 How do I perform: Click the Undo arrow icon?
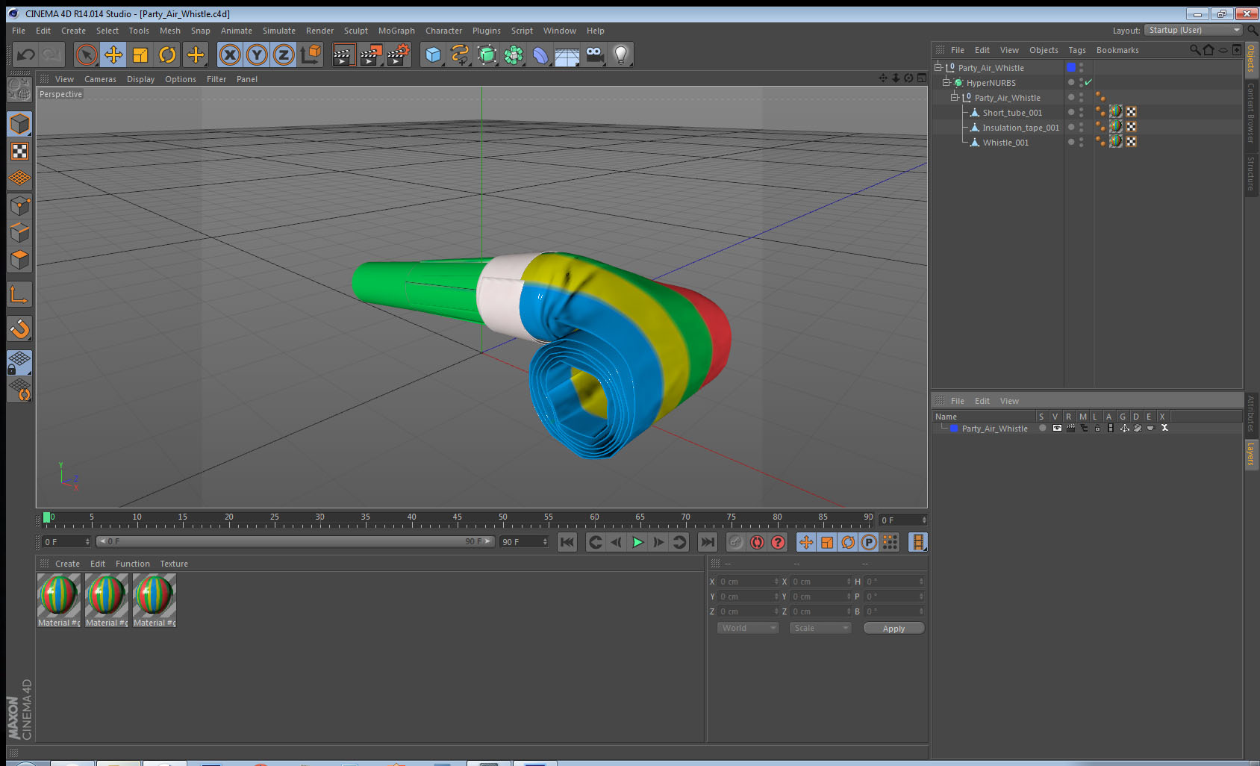pos(26,55)
